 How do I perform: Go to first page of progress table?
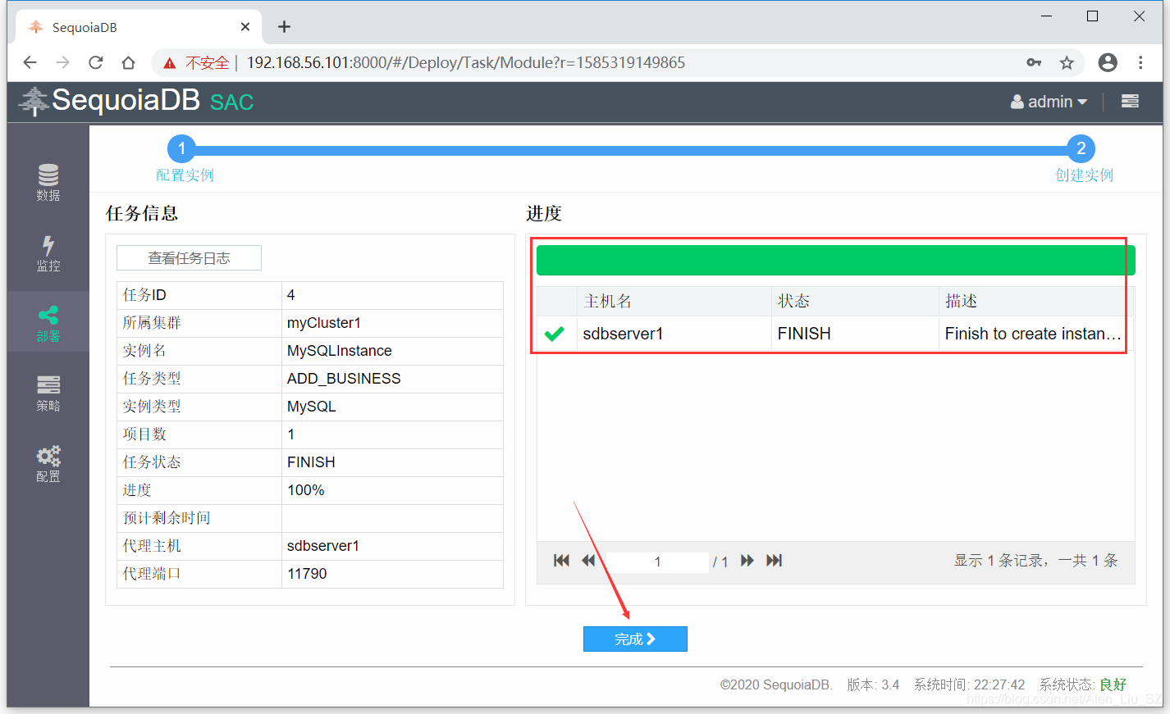pyautogui.click(x=561, y=561)
